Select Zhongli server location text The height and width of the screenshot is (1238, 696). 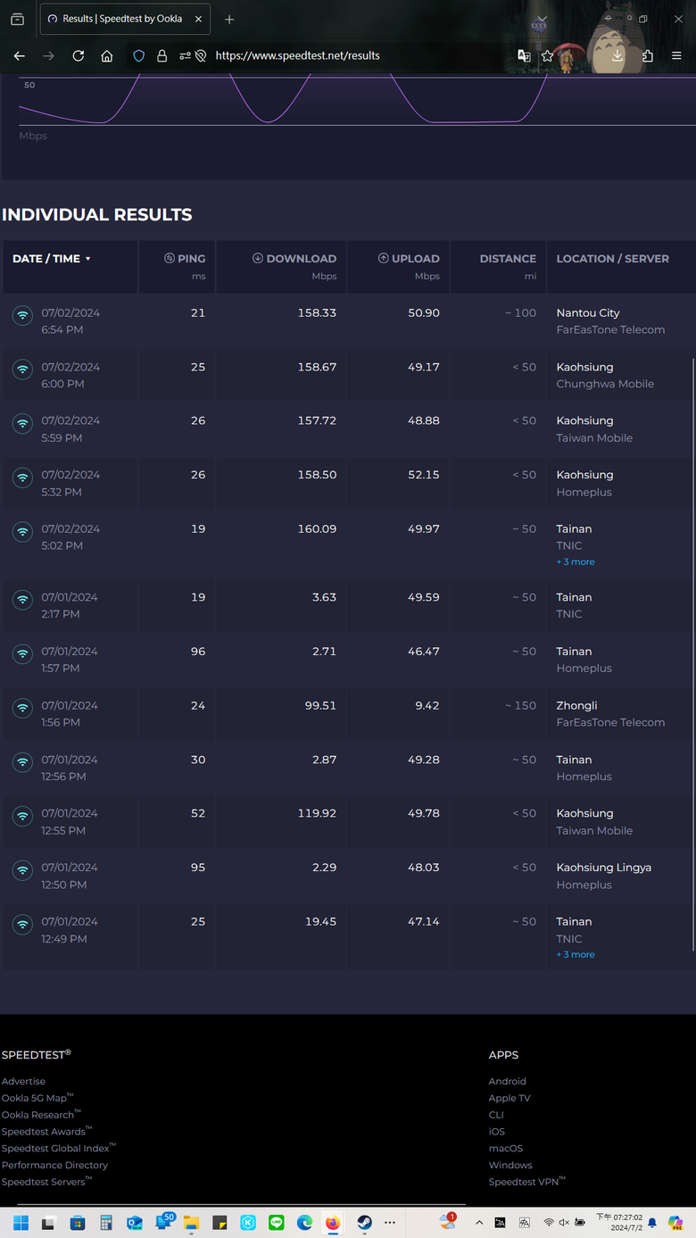coord(577,706)
